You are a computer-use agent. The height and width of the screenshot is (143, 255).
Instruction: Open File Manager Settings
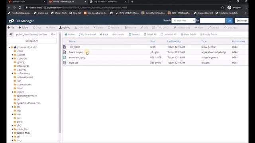pyautogui.click(x=241, y=21)
